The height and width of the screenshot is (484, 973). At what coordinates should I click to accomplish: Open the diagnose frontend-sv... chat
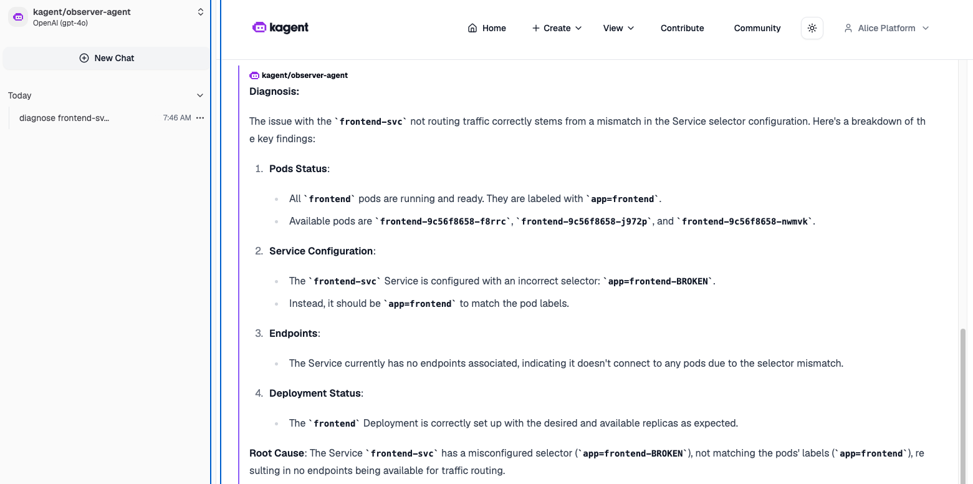tap(64, 118)
